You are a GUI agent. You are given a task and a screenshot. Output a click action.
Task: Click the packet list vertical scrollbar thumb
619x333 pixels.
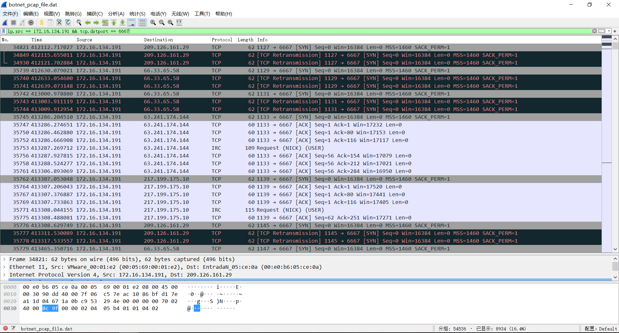pyautogui.click(x=615, y=45)
